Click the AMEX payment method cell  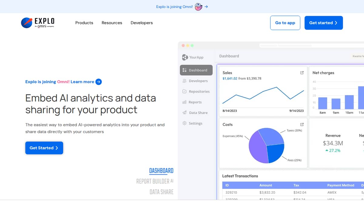click(x=332, y=192)
